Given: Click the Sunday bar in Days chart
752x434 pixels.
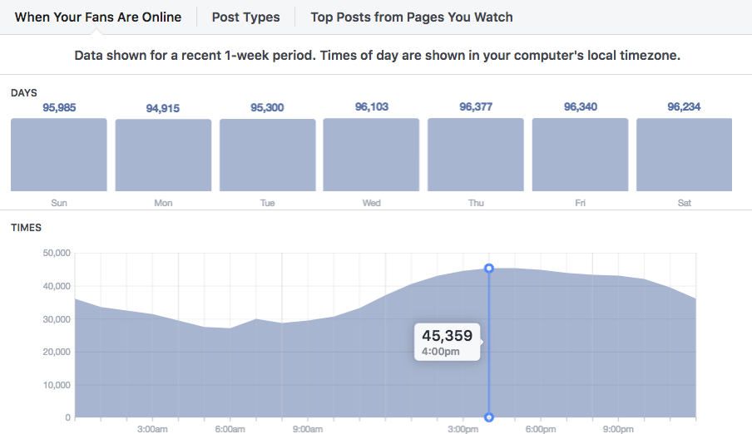Looking at the screenshot, I should 58,155.
